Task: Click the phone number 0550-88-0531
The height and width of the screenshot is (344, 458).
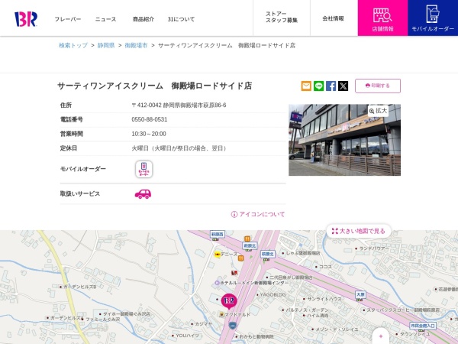Action: [x=150, y=119]
